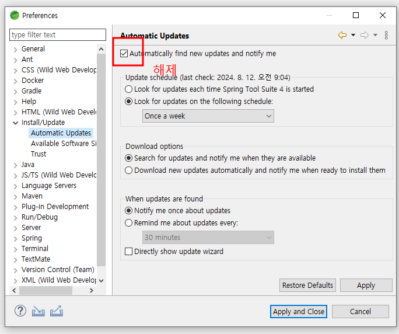This screenshot has width=399, height=334.
Task: Open the 30 minutes reminder dropdown
Action: click(x=208, y=238)
